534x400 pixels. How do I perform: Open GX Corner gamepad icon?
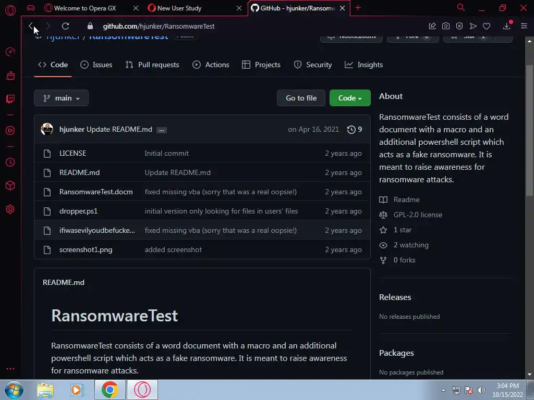[31, 8]
